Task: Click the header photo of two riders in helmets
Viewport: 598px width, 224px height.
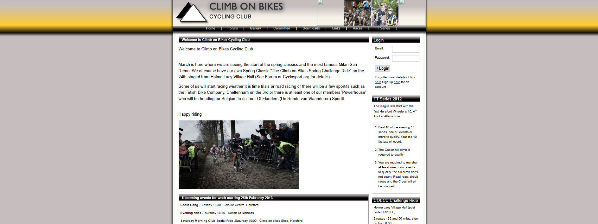Action: tap(385, 13)
